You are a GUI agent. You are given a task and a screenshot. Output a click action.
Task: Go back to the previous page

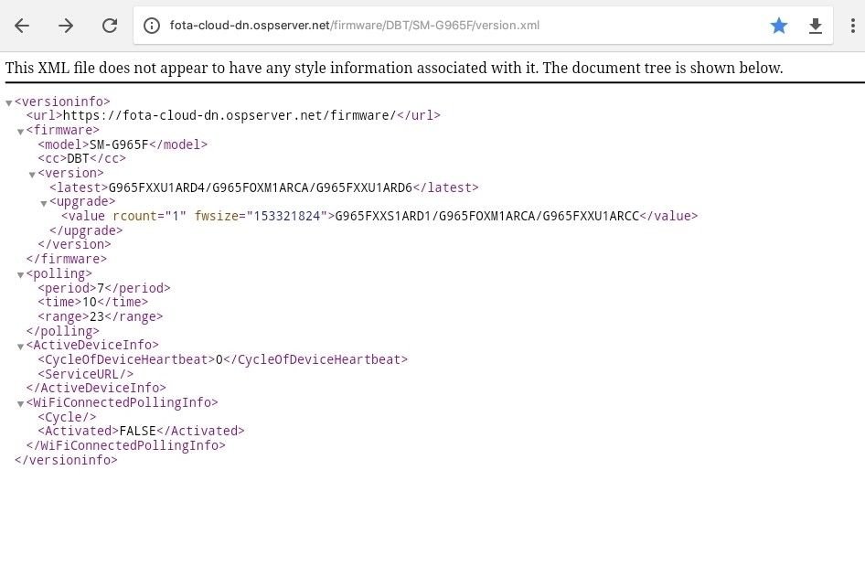(22, 26)
